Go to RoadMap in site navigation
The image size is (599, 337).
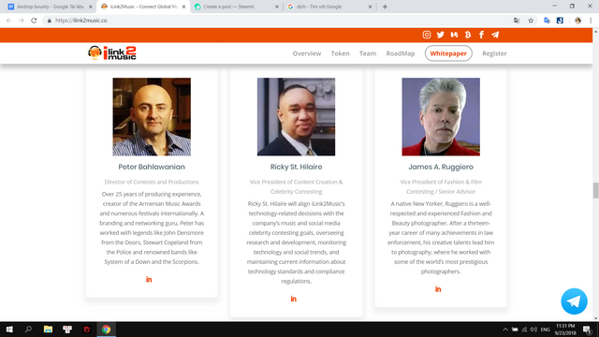click(401, 53)
